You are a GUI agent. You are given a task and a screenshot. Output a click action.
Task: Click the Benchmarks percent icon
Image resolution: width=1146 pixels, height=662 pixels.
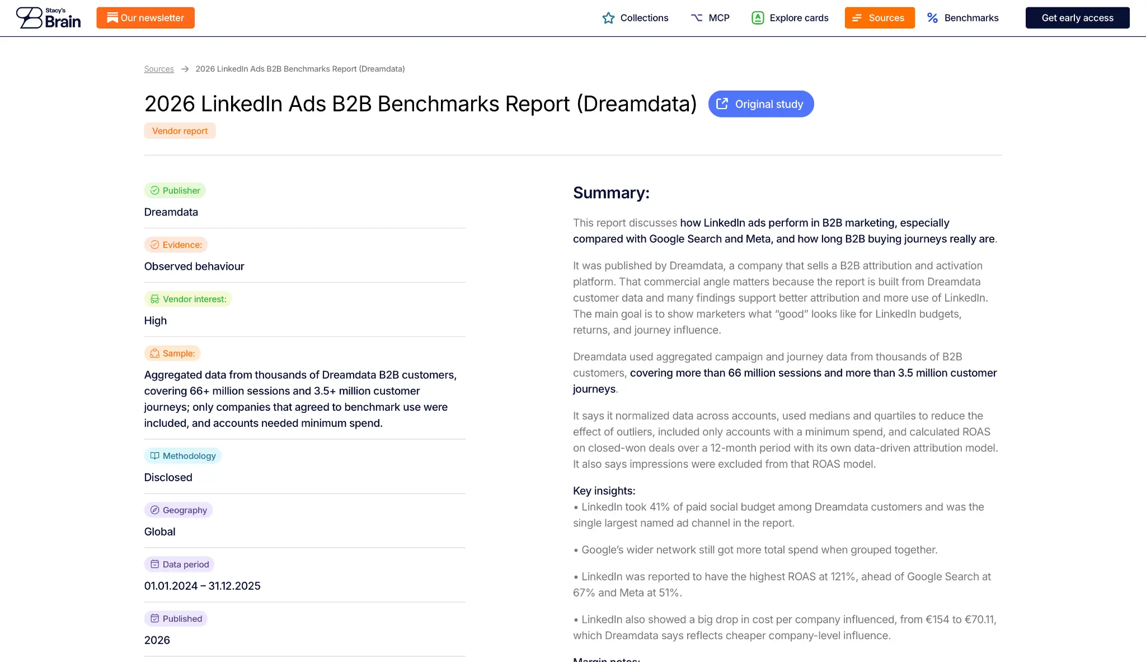point(932,18)
